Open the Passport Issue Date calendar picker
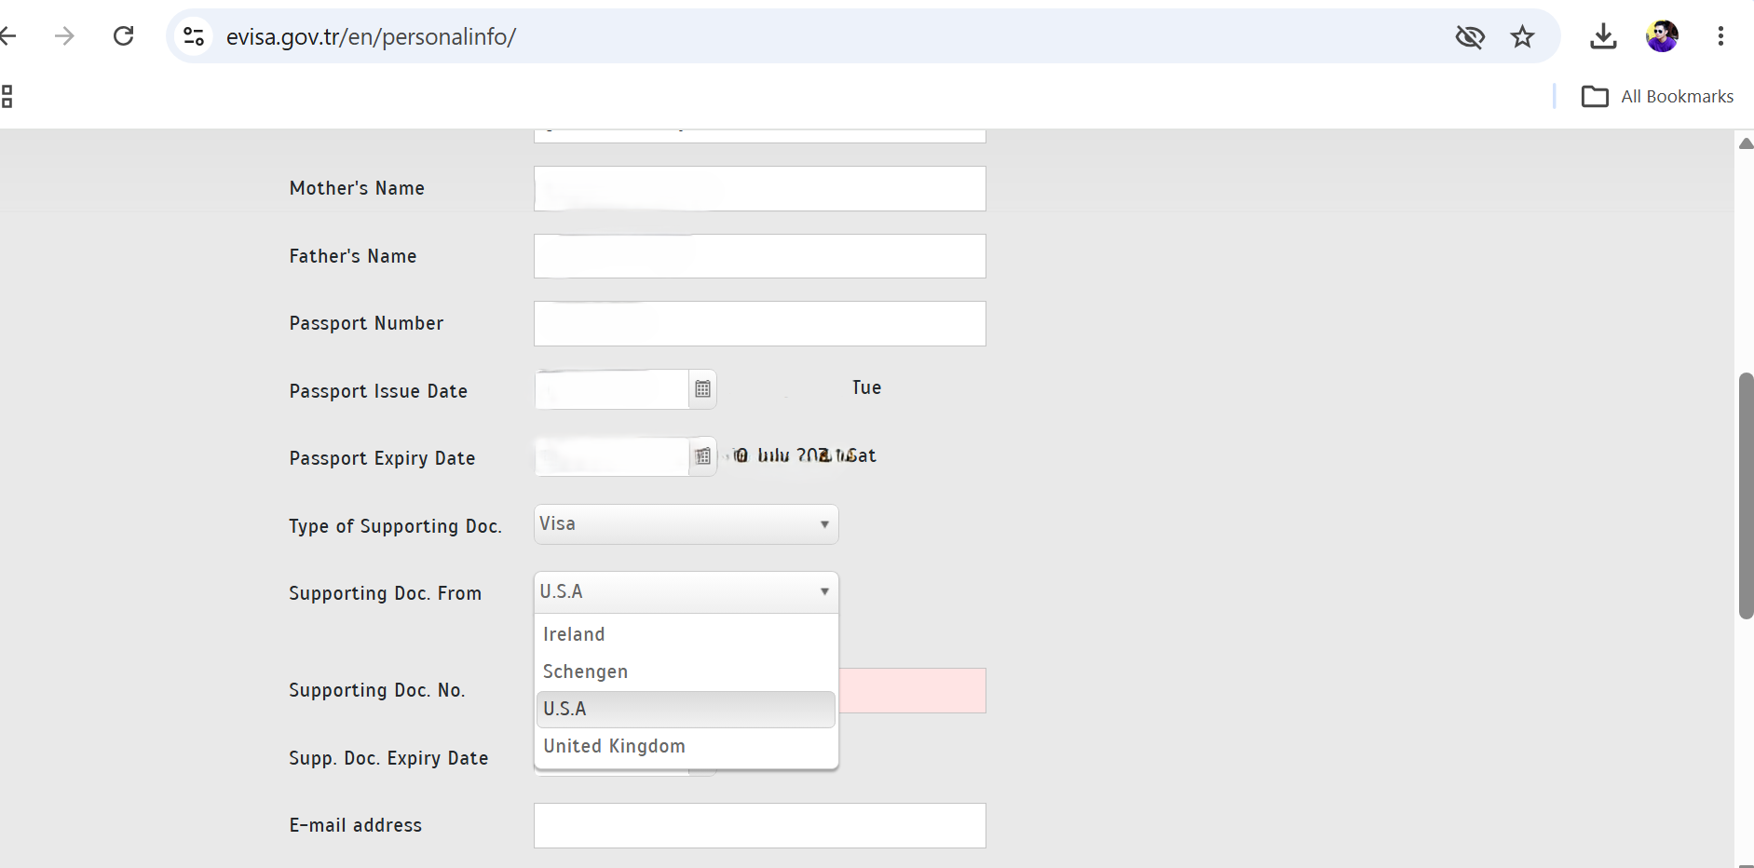The width and height of the screenshot is (1754, 868). [703, 389]
